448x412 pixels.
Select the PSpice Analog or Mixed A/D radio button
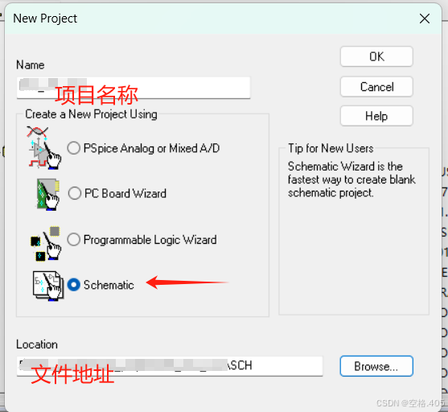click(74, 148)
